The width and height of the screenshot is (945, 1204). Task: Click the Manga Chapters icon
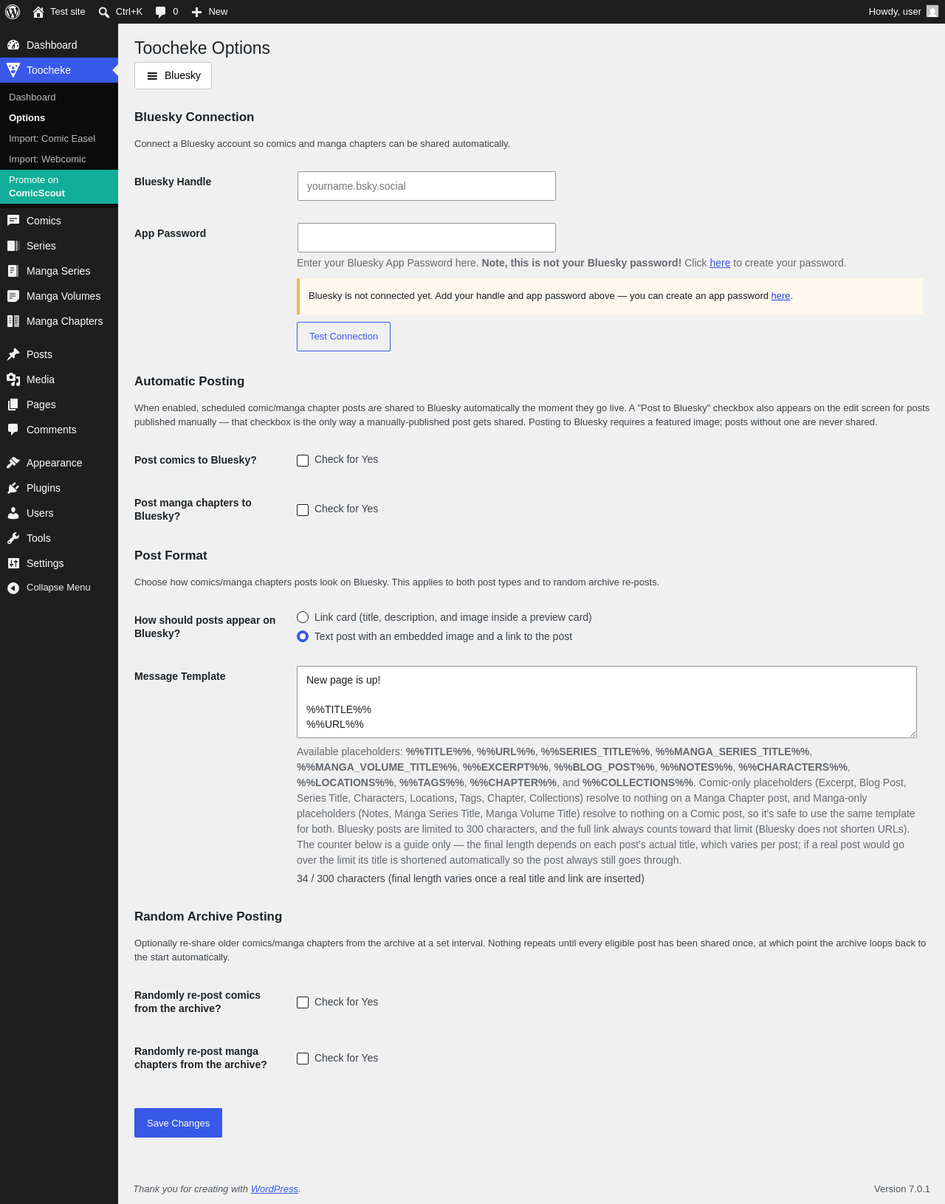(13, 321)
